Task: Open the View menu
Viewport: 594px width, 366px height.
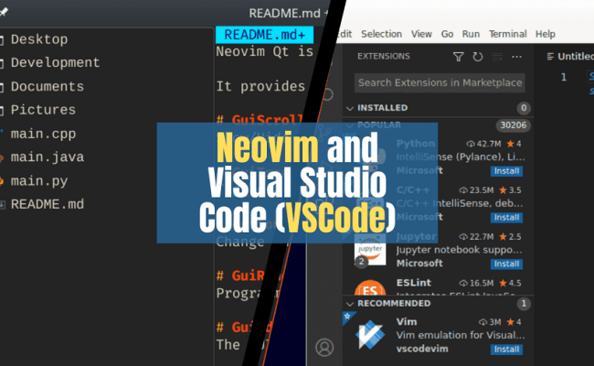Action: tap(421, 34)
